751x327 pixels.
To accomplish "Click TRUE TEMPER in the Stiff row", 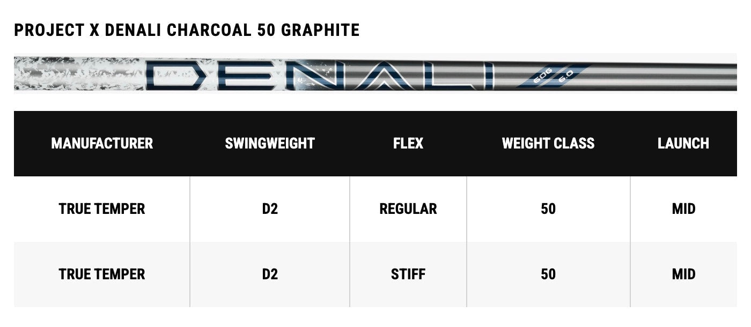I will click(x=102, y=274).
